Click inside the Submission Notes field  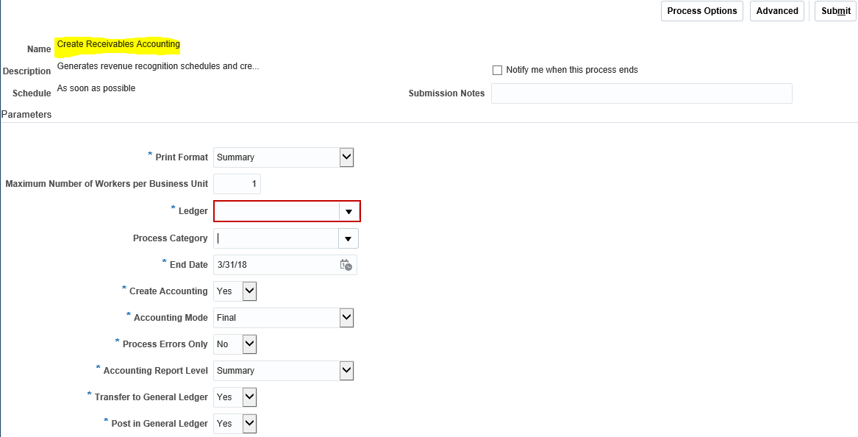click(x=641, y=93)
